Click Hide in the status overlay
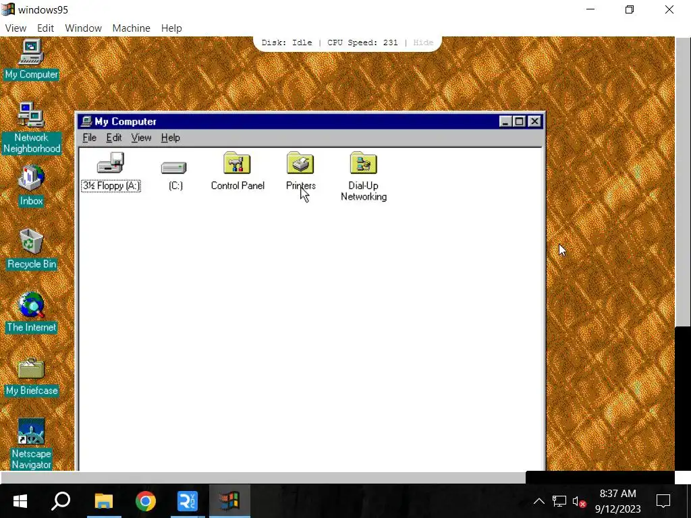The image size is (691, 518). [x=423, y=42]
